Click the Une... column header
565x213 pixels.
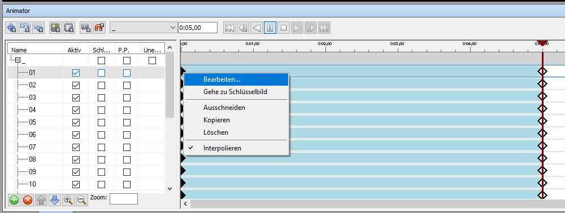152,50
